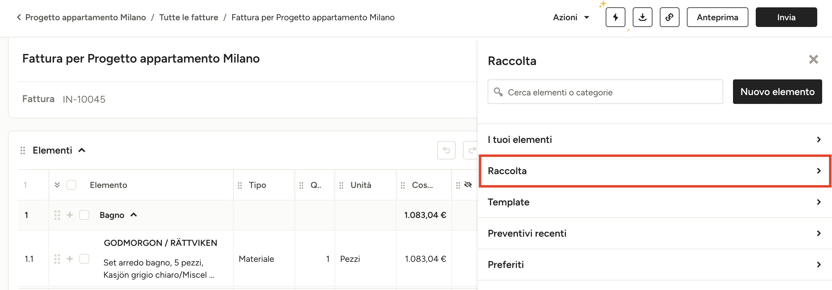Click the redo arrow in Elementi

(x=471, y=150)
